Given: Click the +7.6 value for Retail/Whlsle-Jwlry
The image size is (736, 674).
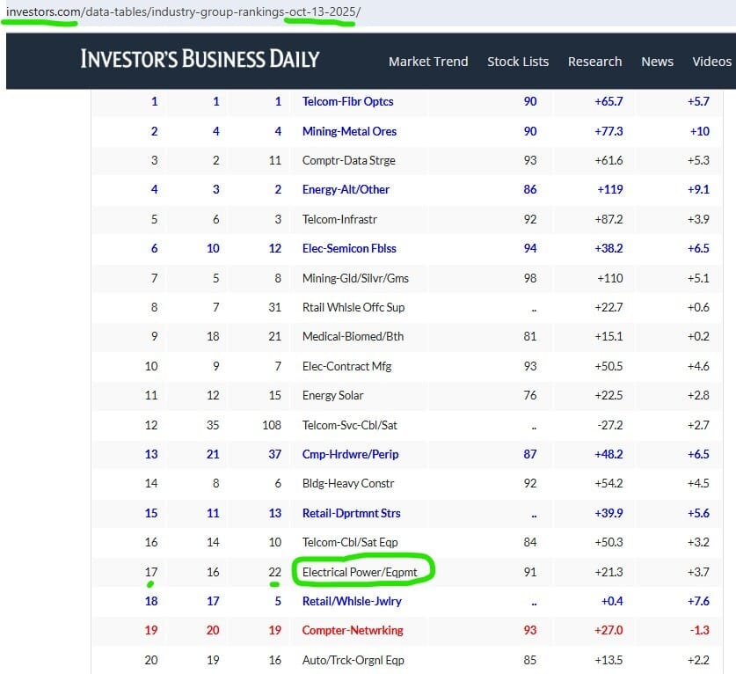Looking at the screenshot, I should point(698,601).
